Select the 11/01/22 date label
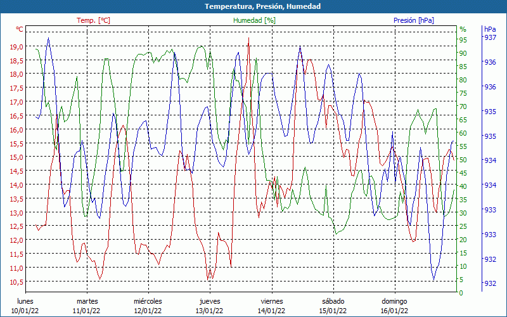The height and width of the screenshot is (317, 507). point(86,311)
